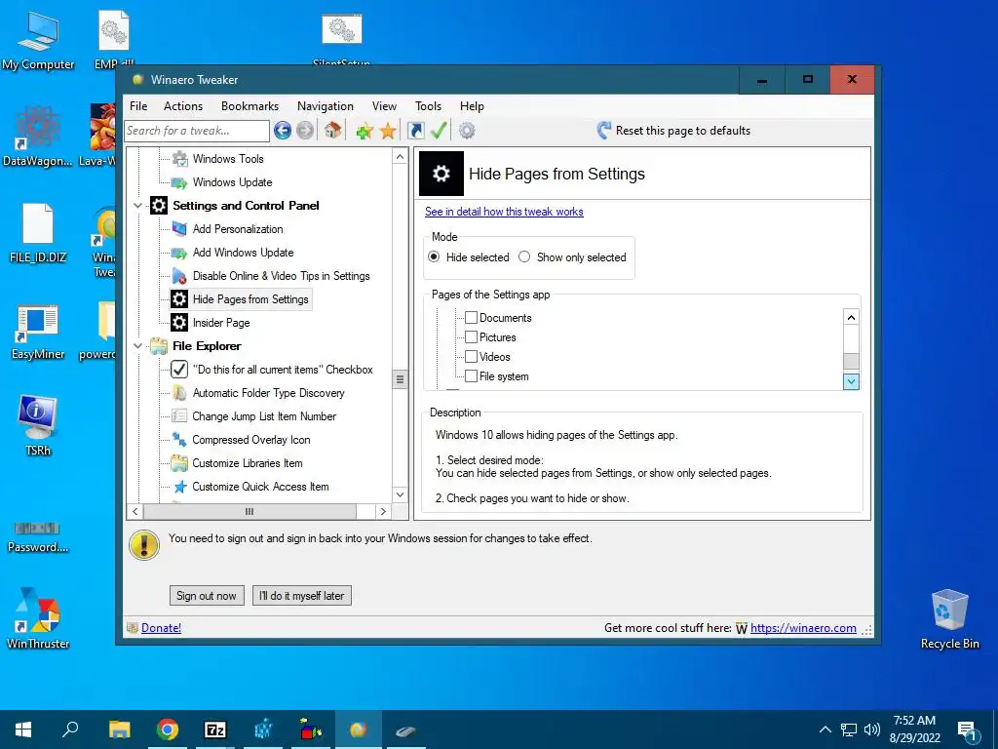
Task: Open settings via gray gear toolbar icon
Action: point(467,131)
